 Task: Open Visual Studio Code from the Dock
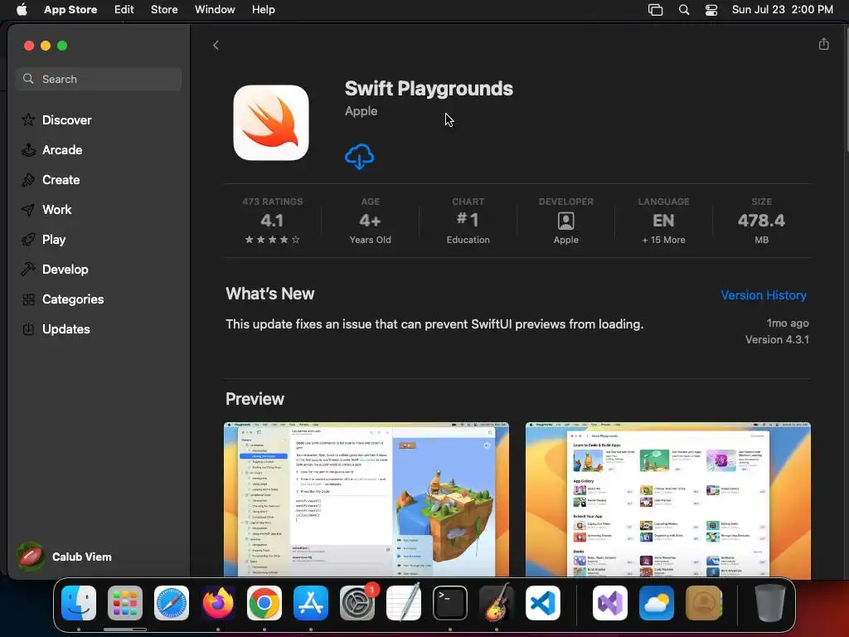[x=543, y=603]
